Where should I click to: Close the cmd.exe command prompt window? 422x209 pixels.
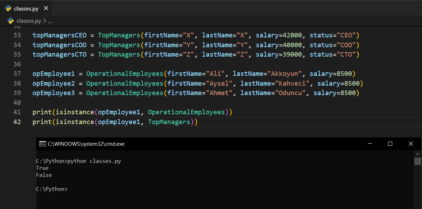coord(411,144)
